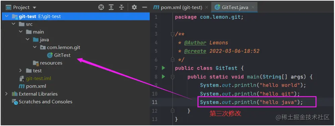Click "hello git" string literal

[x=277, y=94]
